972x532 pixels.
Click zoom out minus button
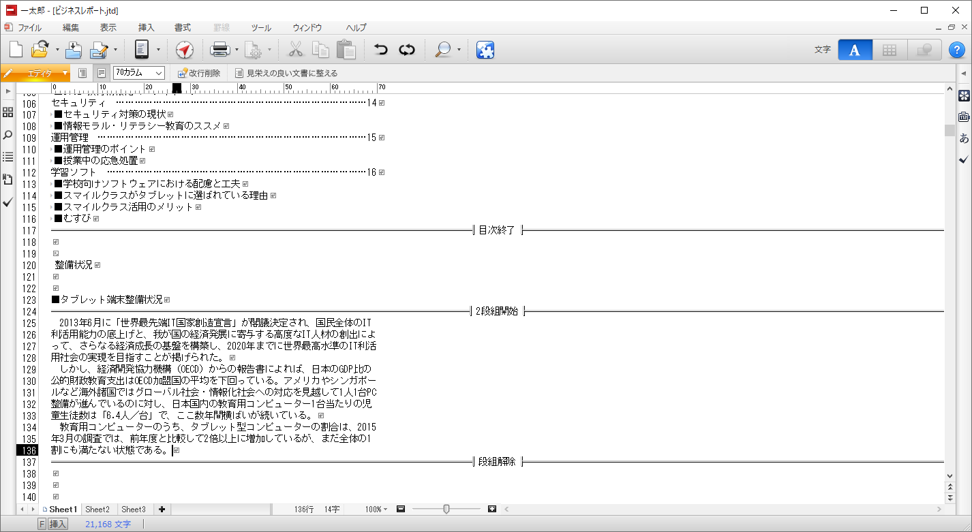pyautogui.click(x=401, y=509)
